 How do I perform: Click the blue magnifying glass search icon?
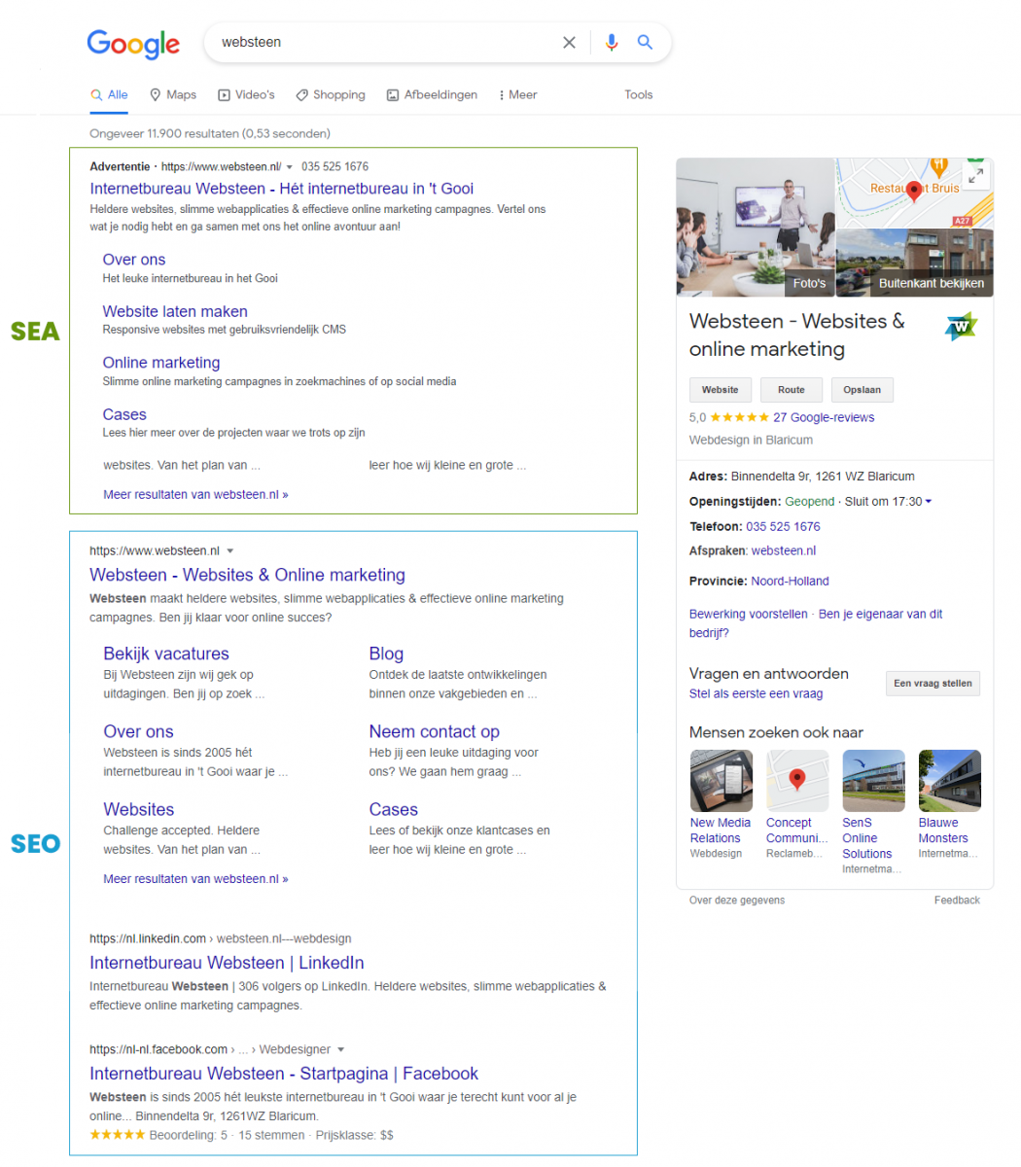[x=645, y=43]
